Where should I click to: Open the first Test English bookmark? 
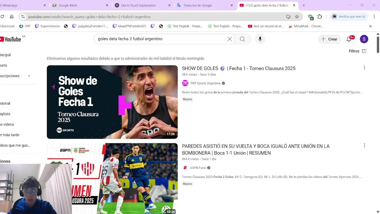(x=185, y=26)
